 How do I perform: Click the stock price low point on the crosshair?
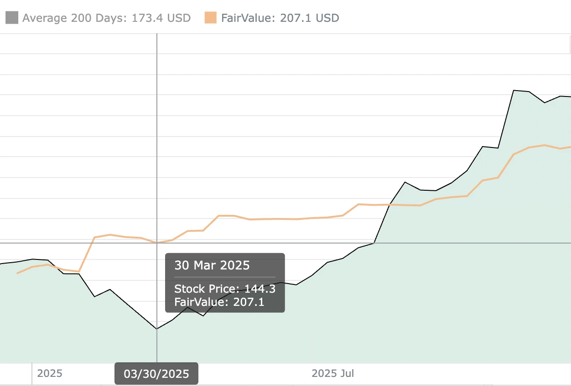(x=157, y=329)
